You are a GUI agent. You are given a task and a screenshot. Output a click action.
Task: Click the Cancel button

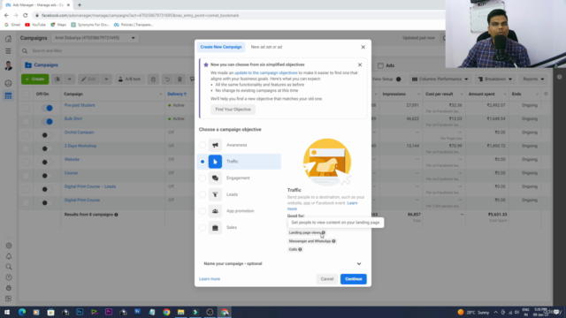pyautogui.click(x=327, y=279)
